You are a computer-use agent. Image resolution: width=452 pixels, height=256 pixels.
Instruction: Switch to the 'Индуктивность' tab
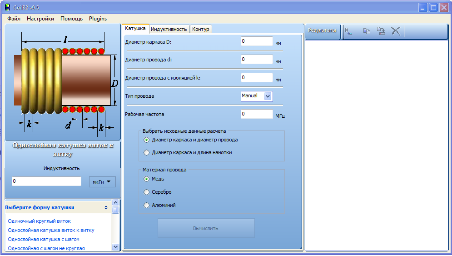169,29
